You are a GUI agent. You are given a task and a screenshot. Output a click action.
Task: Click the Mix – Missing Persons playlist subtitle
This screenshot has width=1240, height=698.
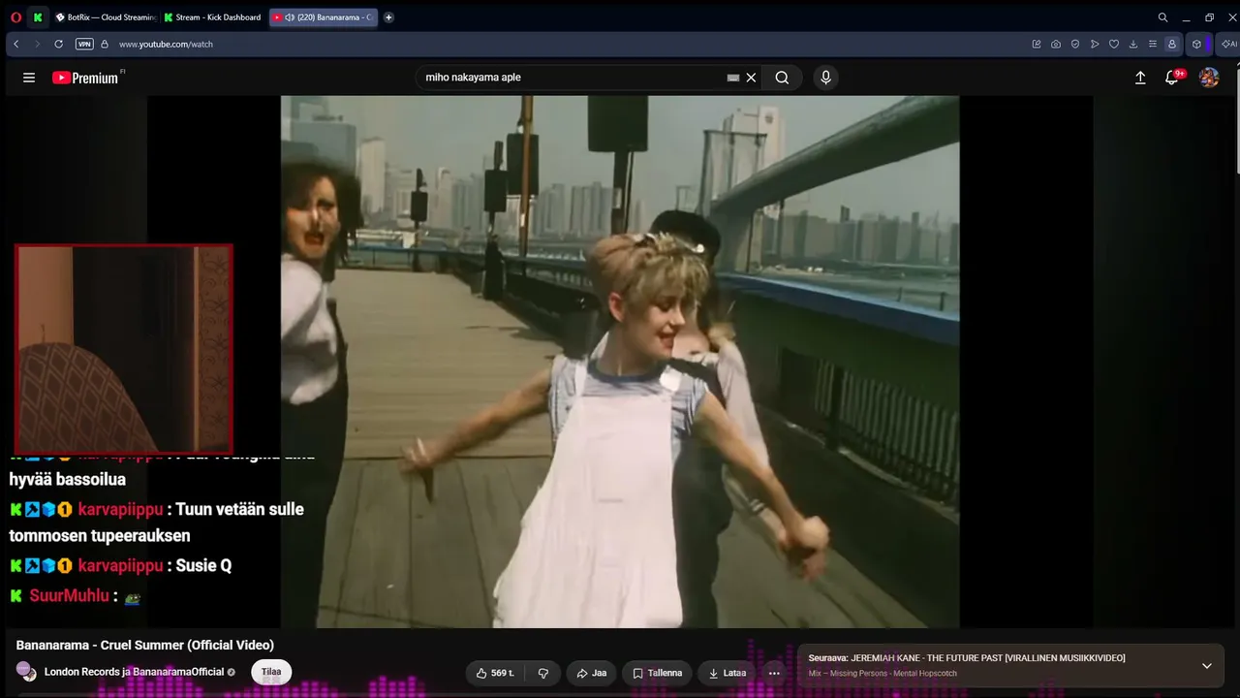coord(883,674)
